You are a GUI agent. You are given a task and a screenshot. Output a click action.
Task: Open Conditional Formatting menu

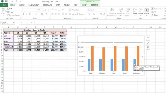pyautogui.click(x=112, y=12)
